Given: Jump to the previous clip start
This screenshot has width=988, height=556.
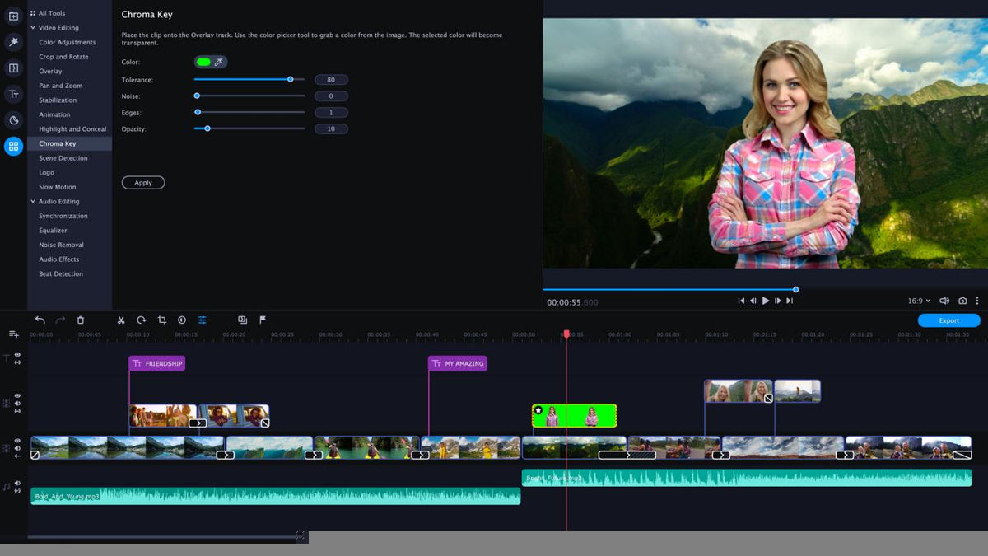Looking at the screenshot, I should pyautogui.click(x=741, y=301).
